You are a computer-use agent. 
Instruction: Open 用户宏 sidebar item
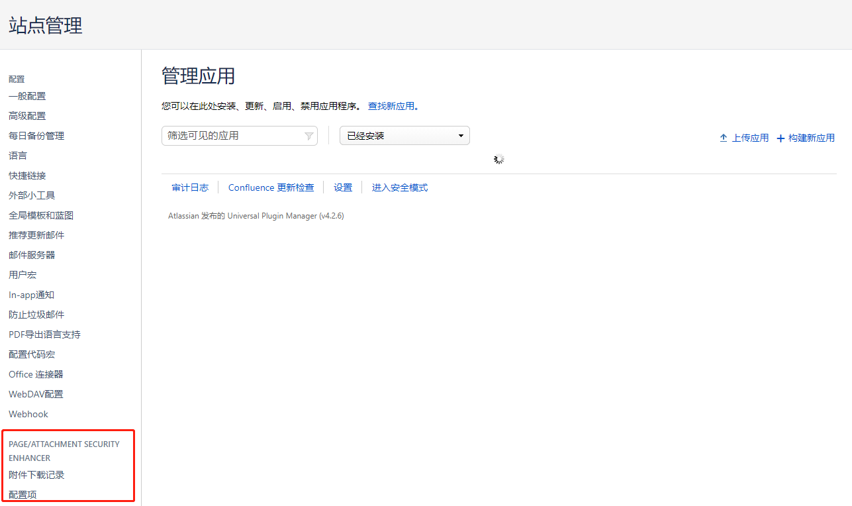click(x=23, y=275)
